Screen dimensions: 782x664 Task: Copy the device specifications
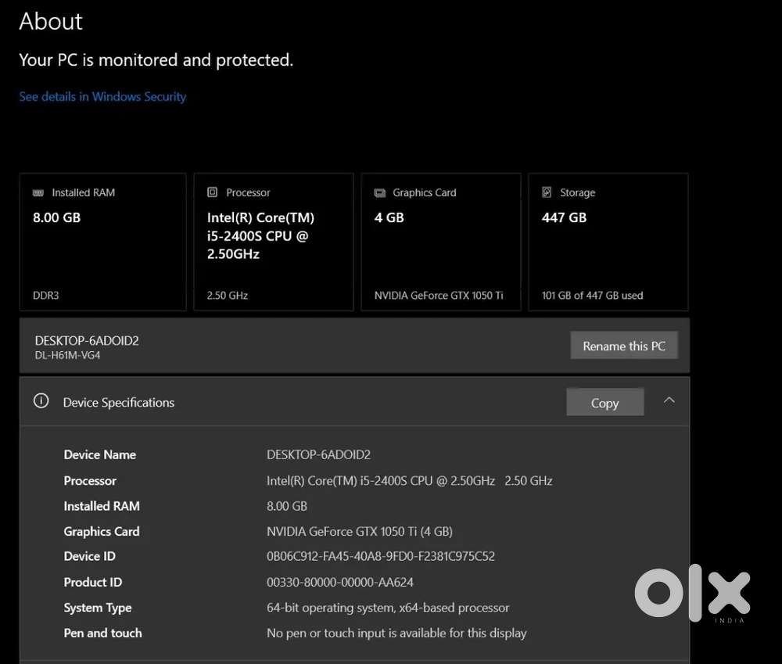(604, 403)
